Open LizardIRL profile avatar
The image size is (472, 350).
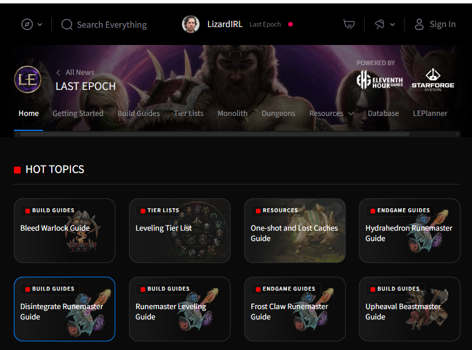point(191,24)
